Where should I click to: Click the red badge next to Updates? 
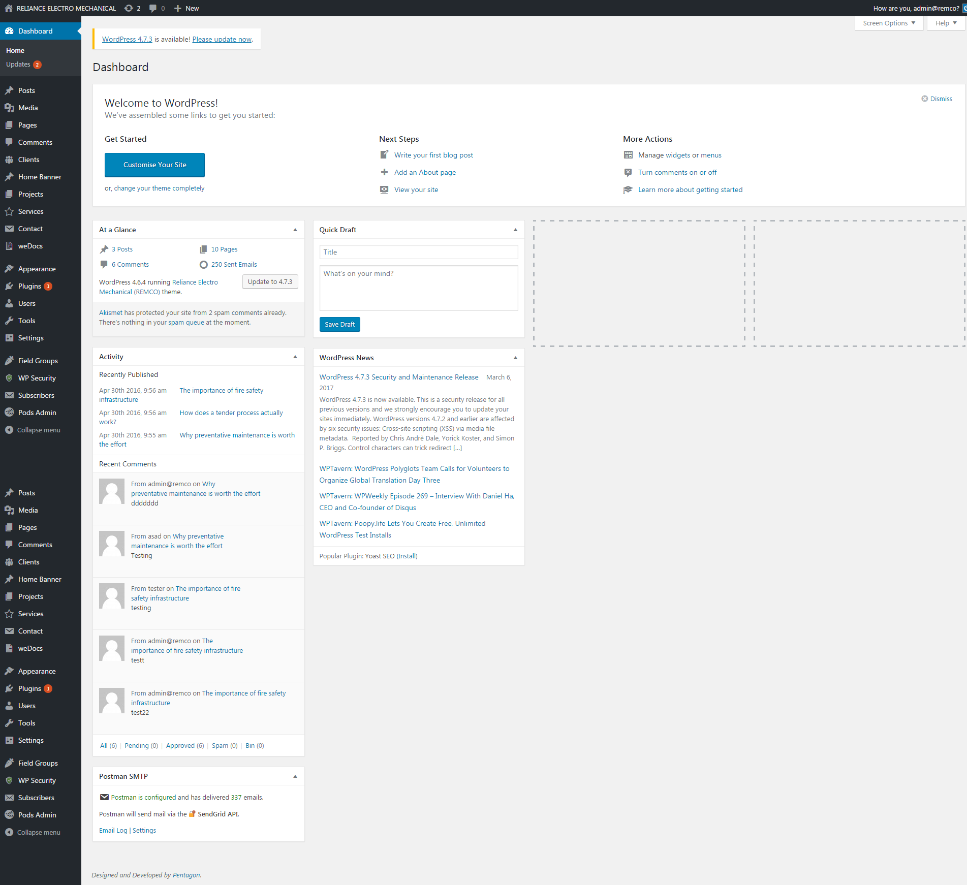point(37,65)
